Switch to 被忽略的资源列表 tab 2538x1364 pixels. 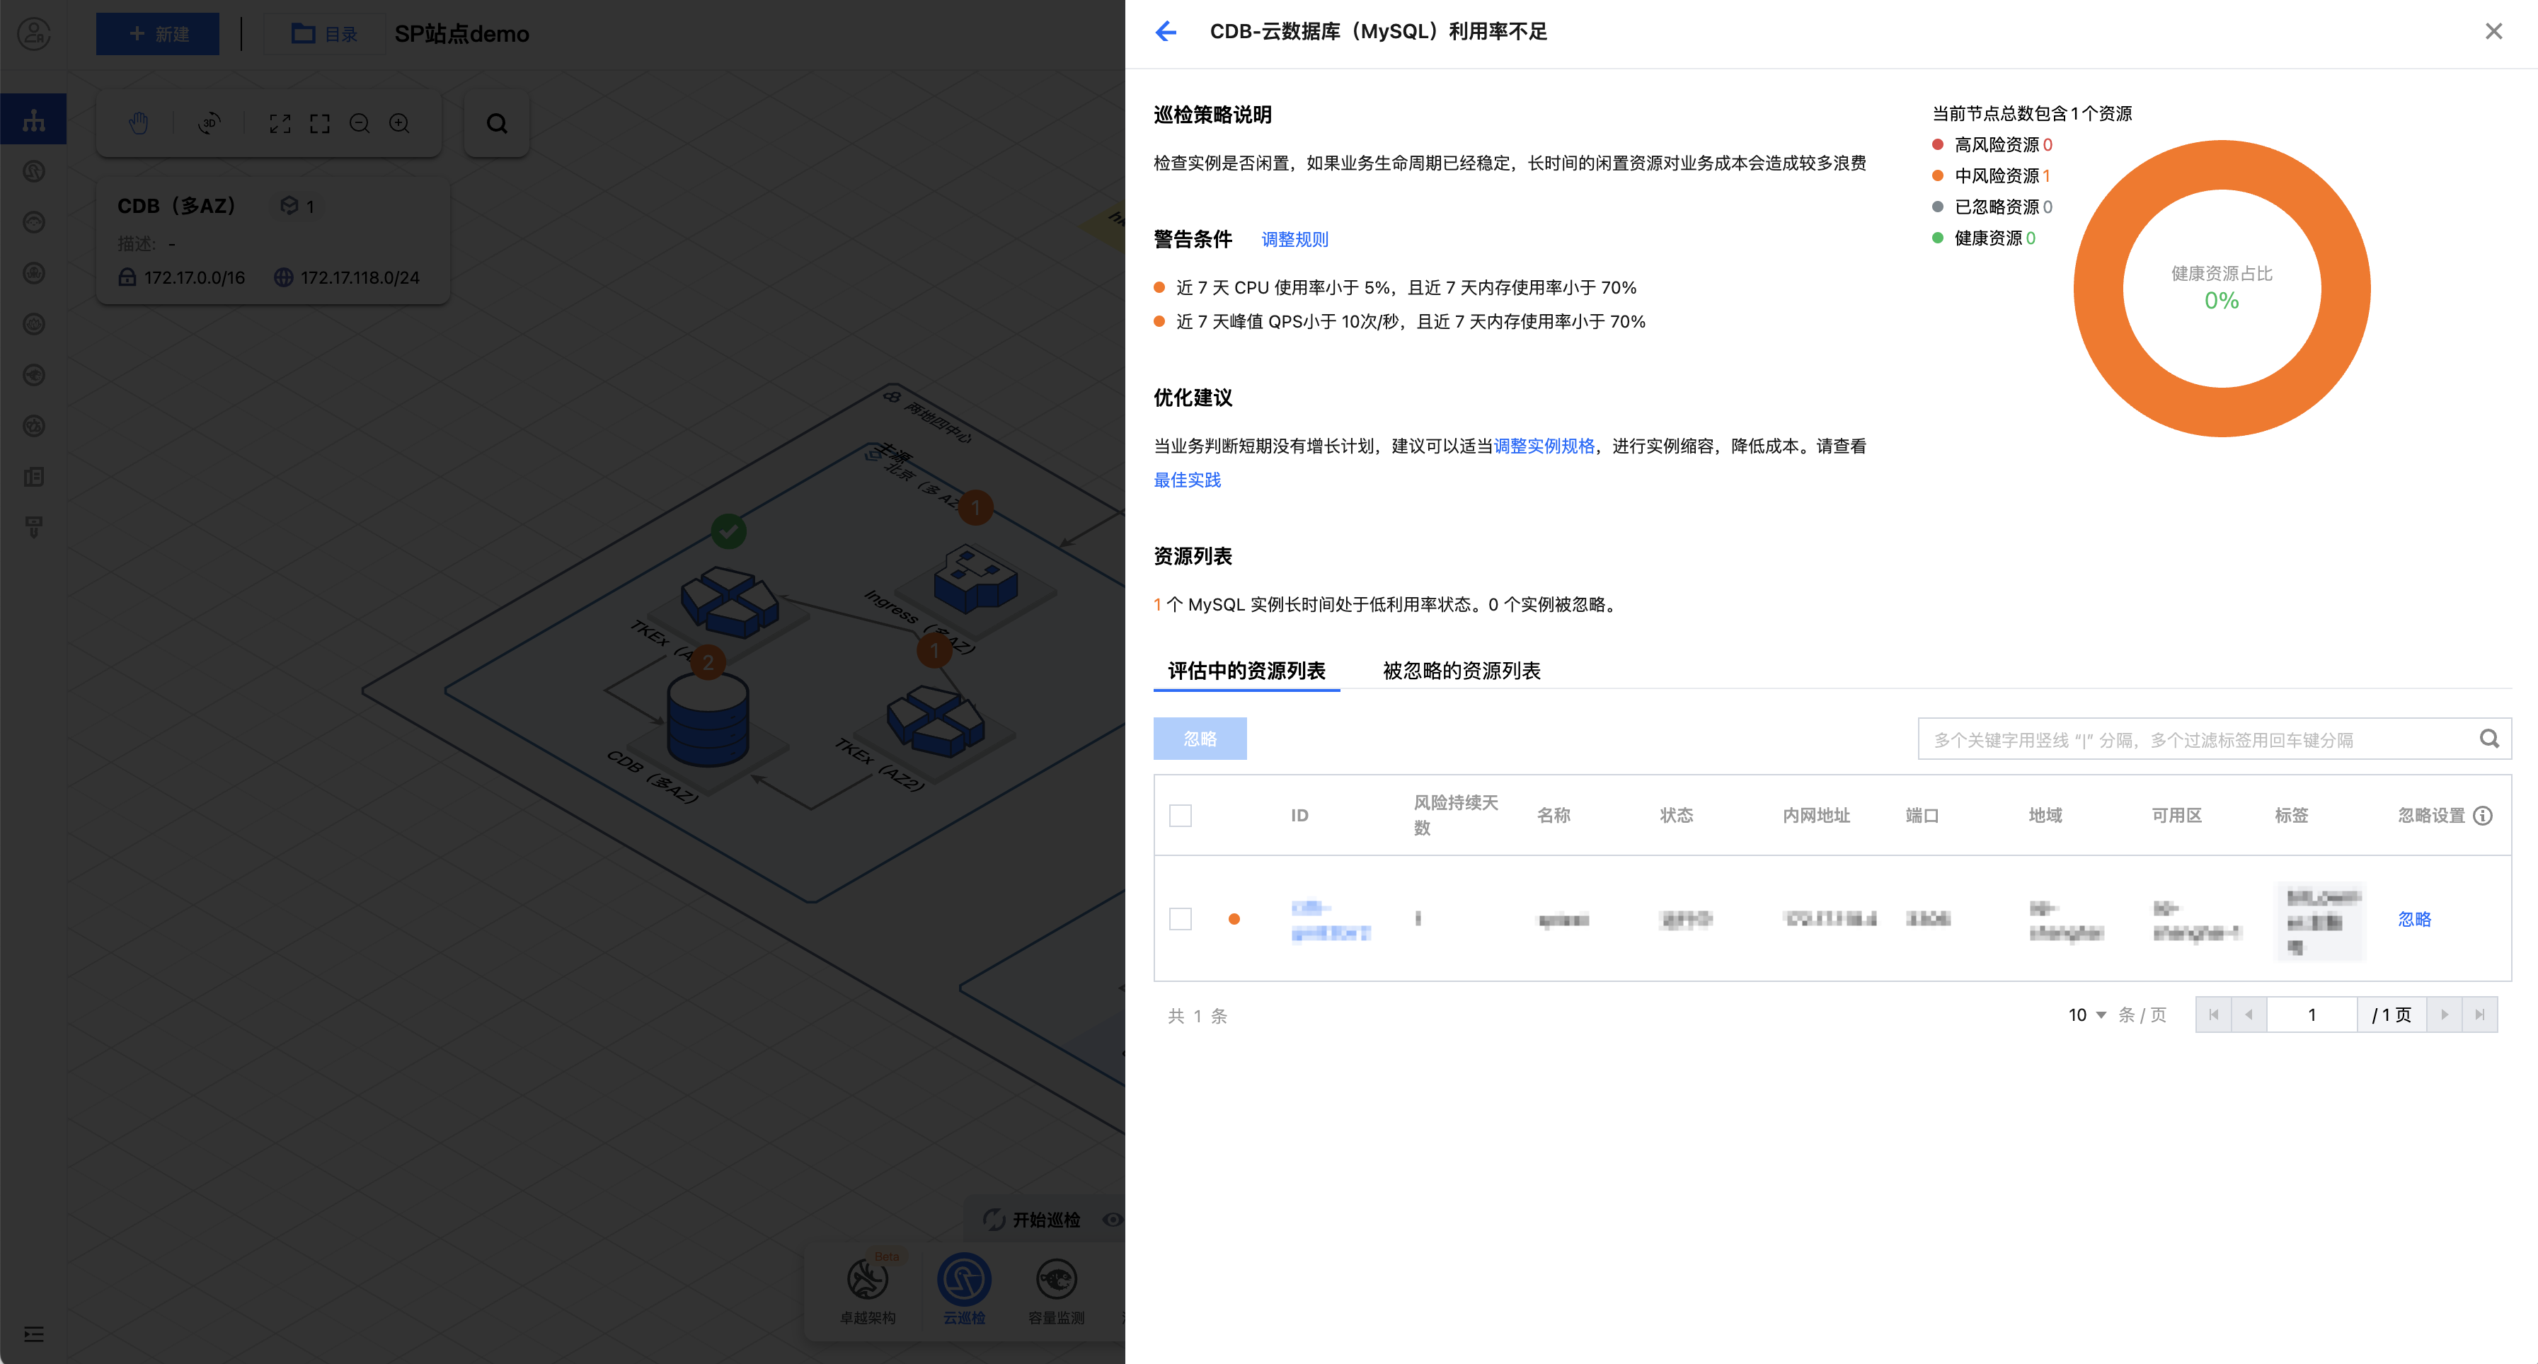tap(1461, 671)
